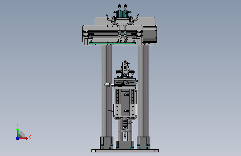Select the stepper motor on gantry's right end
The image size is (241, 156).
click(150, 34)
